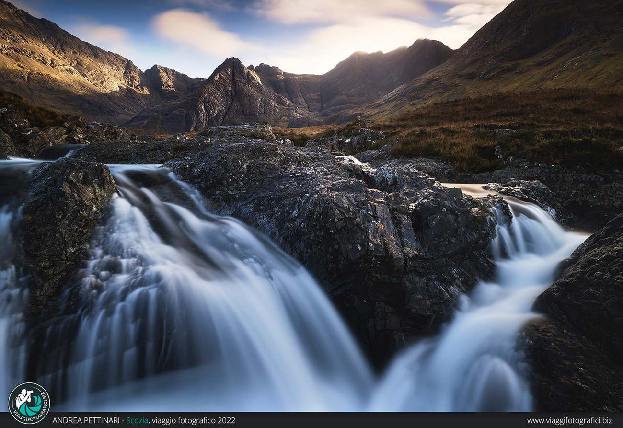Click the Viaggifotografici.biz circular logo
The width and height of the screenshot is (623, 428).
[29, 403]
